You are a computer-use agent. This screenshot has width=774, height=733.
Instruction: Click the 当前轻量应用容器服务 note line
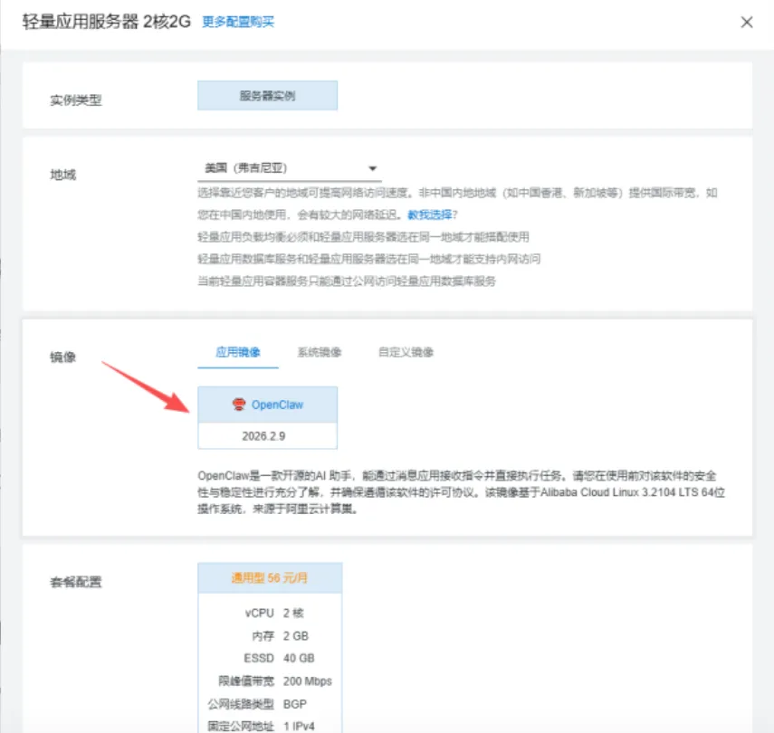[x=347, y=281]
